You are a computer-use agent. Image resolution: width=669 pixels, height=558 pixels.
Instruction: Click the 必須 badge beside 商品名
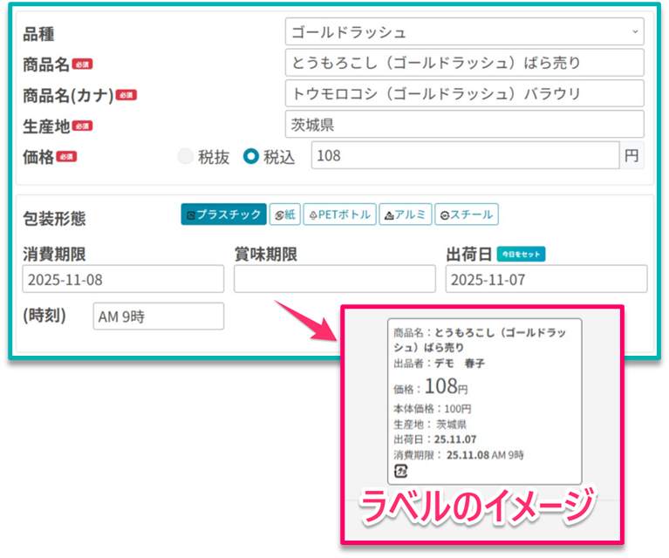coord(82,64)
